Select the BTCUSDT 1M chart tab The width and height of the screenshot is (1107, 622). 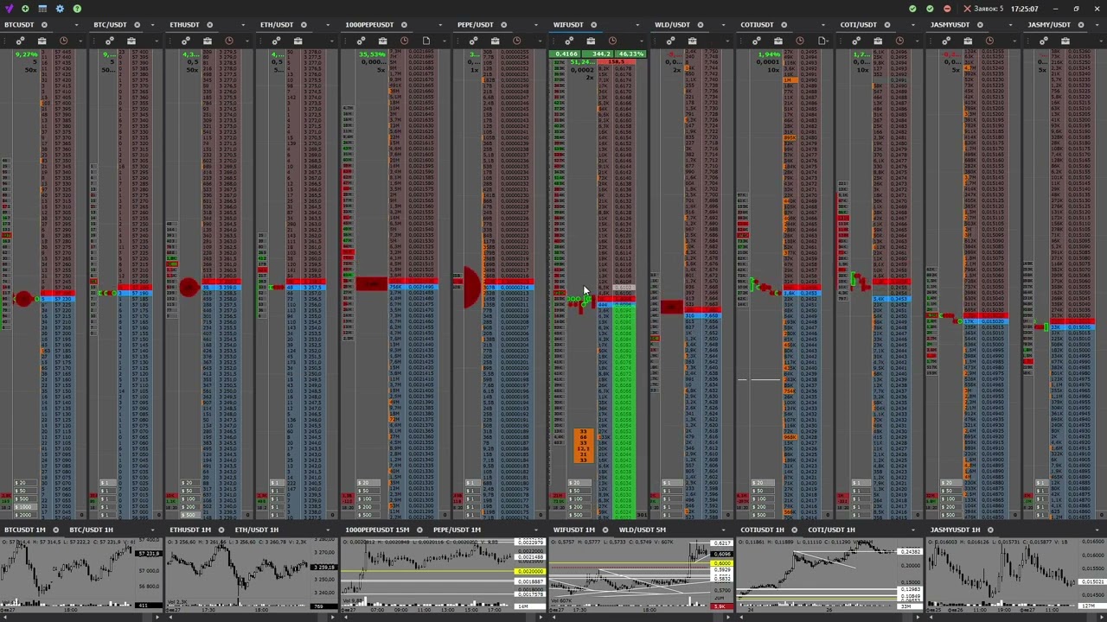coord(24,530)
